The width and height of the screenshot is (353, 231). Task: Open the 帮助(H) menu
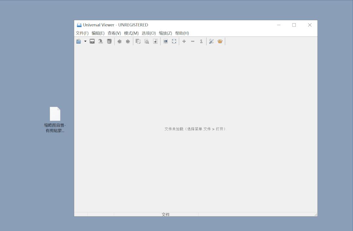[x=182, y=33]
